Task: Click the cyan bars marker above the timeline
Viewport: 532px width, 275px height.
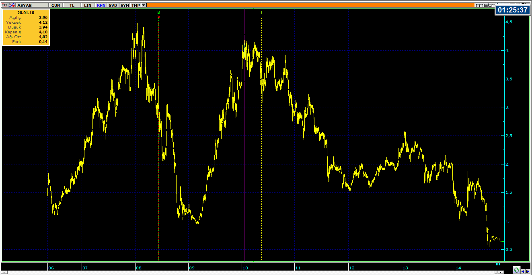Action: 498,264
